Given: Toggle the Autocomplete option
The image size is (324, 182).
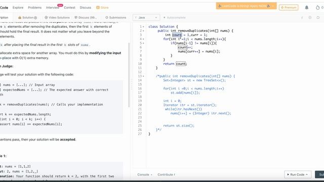Looking at the screenshot, I should click(x=174, y=18).
